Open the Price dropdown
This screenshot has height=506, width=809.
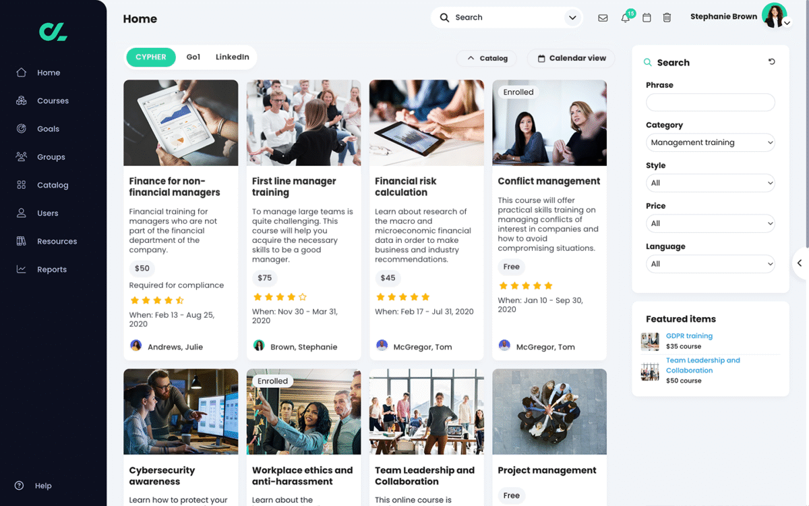[x=711, y=223]
